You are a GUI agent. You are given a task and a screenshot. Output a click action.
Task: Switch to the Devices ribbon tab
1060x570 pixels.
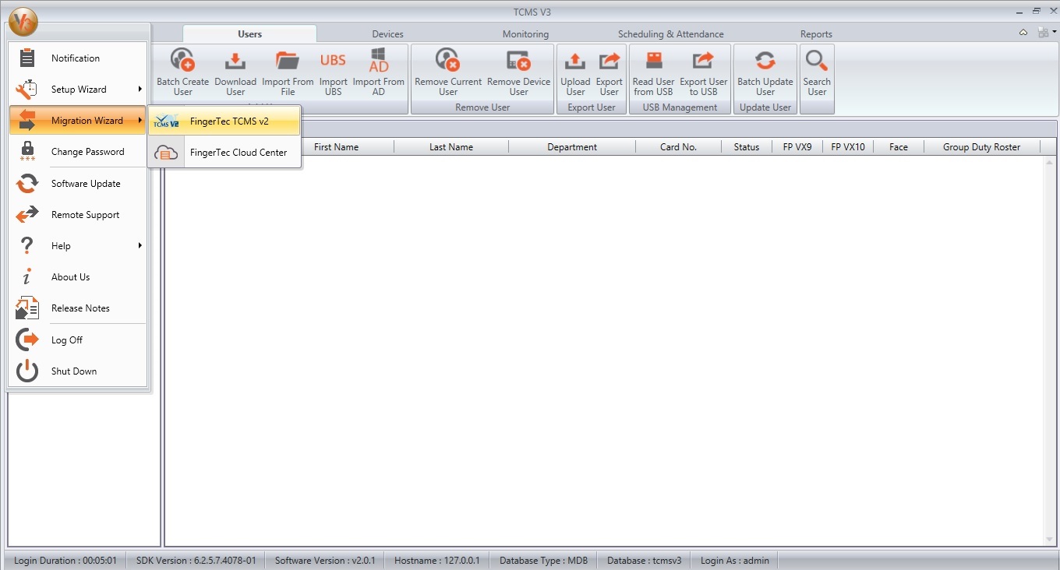pos(387,34)
